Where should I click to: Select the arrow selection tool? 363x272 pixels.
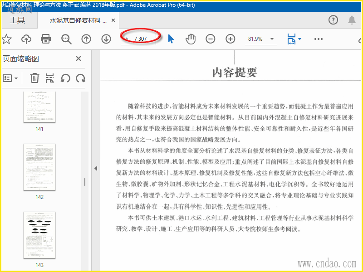(171, 39)
